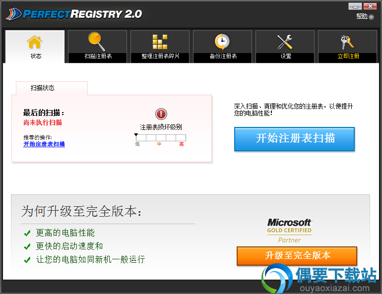Click the Microsoft Gold Certified Partner logo
382x294 pixels.
click(x=289, y=231)
